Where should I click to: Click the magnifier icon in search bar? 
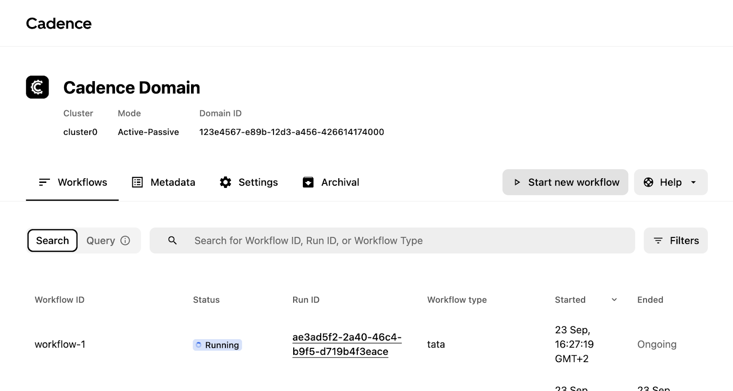click(x=172, y=241)
